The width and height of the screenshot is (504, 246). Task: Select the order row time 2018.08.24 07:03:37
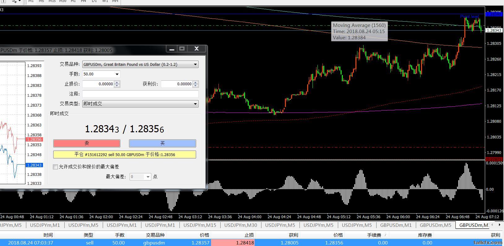coord(31,243)
